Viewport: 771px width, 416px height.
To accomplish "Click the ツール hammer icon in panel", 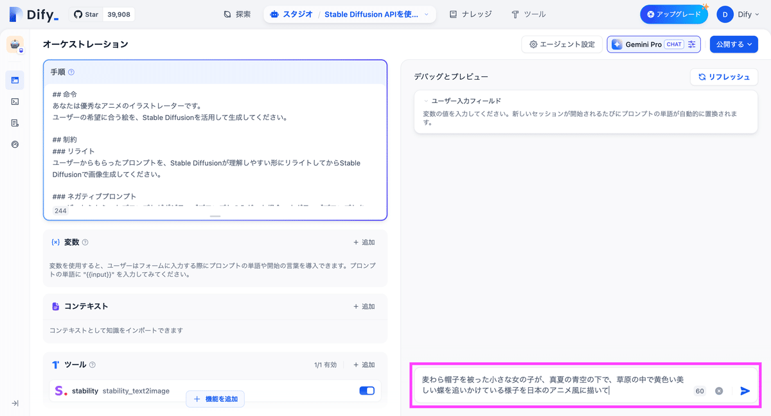I will point(56,365).
